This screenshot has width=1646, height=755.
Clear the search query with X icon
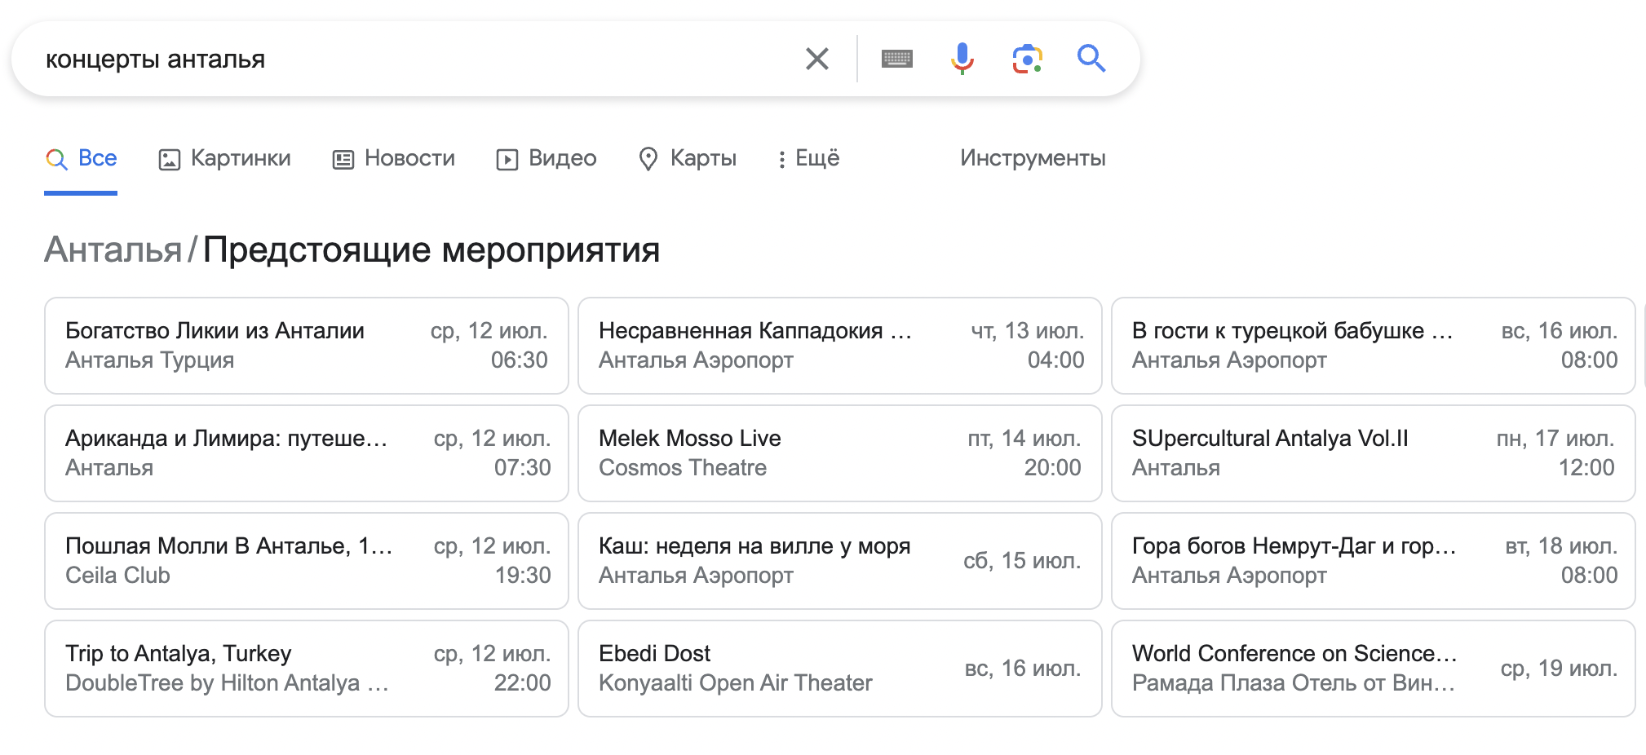(816, 59)
